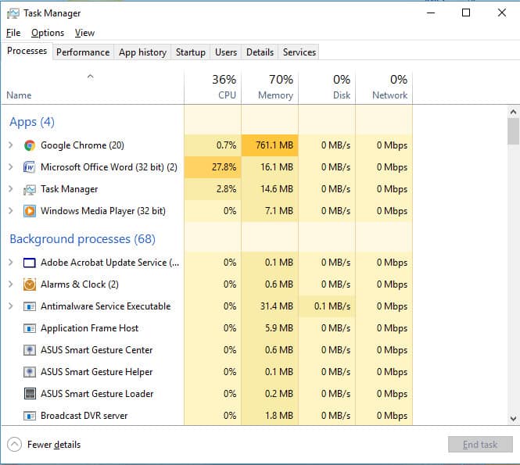Screen dimensions: 520x465
Task: Click the Adobe Acrobat Update Service icon
Action: coord(30,263)
